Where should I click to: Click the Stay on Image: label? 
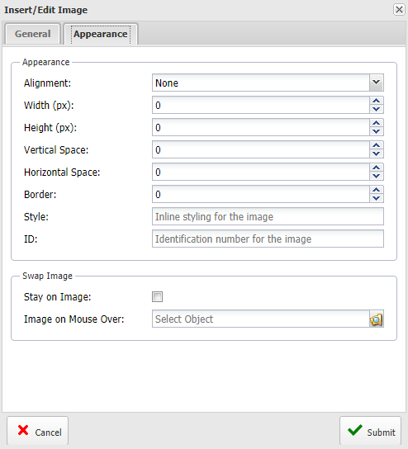pos(57,297)
